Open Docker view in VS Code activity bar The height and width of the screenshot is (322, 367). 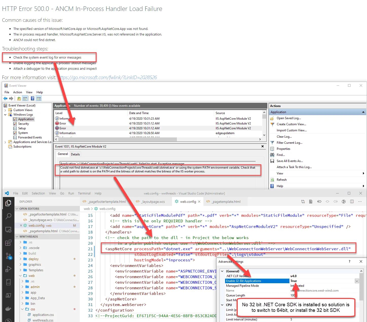(8, 309)
